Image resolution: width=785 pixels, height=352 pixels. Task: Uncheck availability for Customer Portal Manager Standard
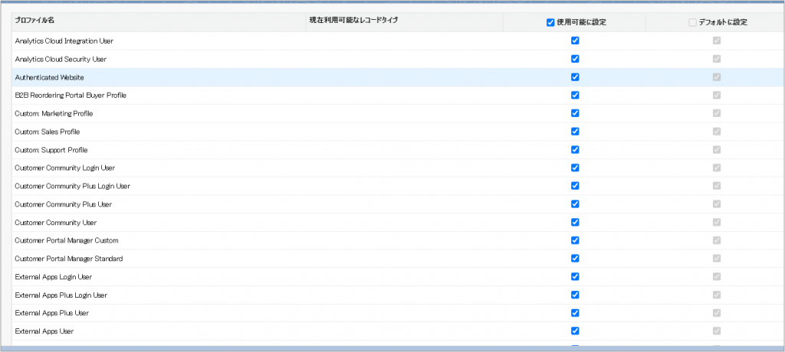point(575,259)
